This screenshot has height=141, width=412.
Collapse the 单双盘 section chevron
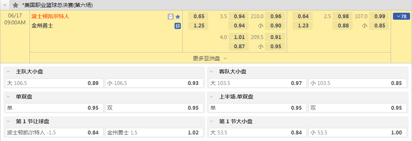point(8,97)
